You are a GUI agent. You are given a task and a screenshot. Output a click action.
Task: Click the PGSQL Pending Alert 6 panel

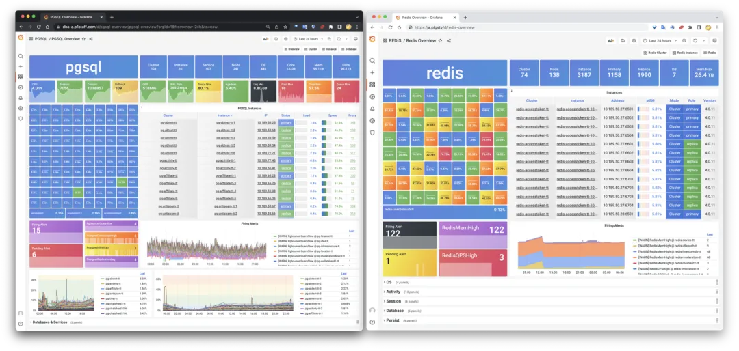[56, 255]
